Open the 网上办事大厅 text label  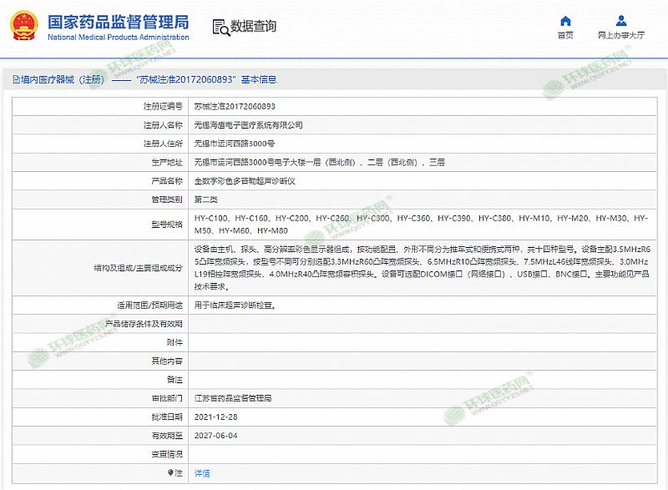pyautogui.click(x=620, y=36)
